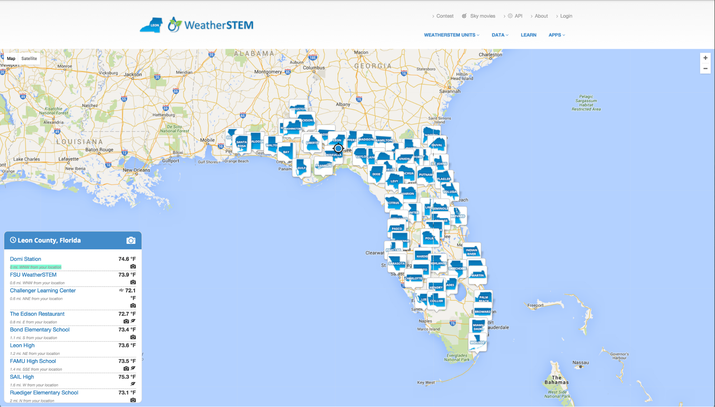Click the Santa Rosa county marker
Viewport: 715px width, 407px height.
(x=241, y=144)
